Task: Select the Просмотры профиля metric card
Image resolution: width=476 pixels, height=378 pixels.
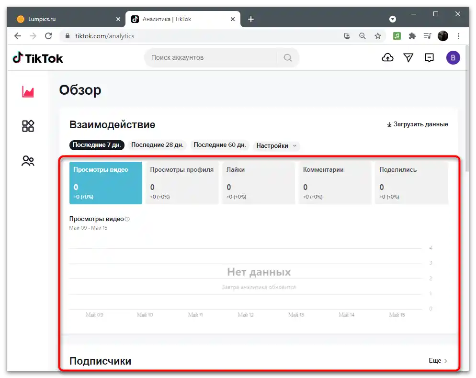Action: click(182, 183)
